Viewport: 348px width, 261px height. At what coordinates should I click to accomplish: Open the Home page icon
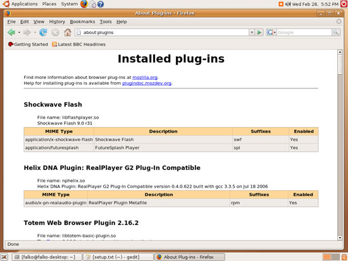tap(68, 32)
